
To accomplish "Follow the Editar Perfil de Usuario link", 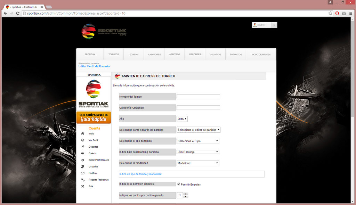I will [x=94, y=66].
